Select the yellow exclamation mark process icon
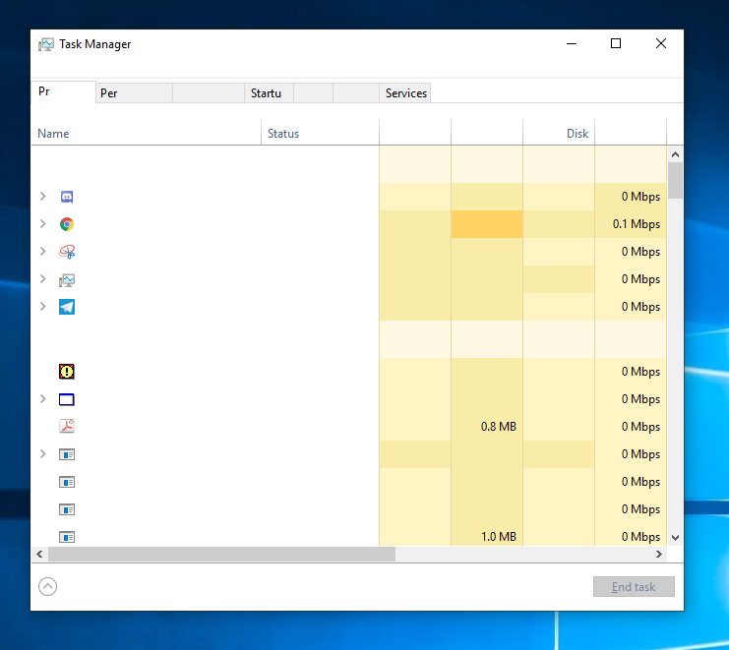 coord(67,372)
